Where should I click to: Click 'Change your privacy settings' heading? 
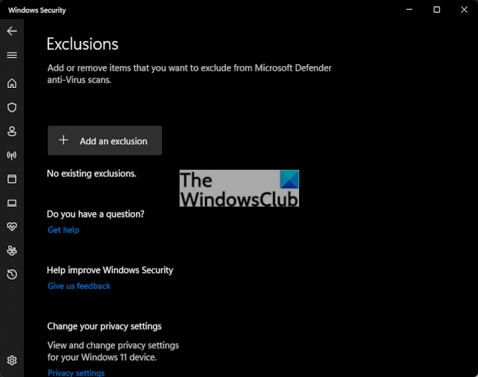tap(104, 326)
